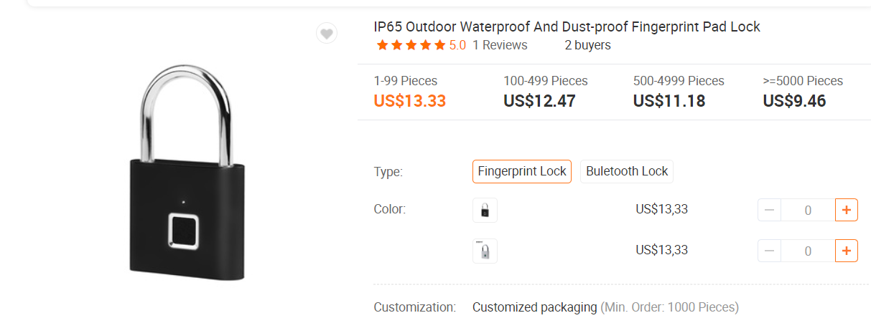Click the black lock quantity input field
Viewport: 871px width, 318px height.
click(808, 210)
